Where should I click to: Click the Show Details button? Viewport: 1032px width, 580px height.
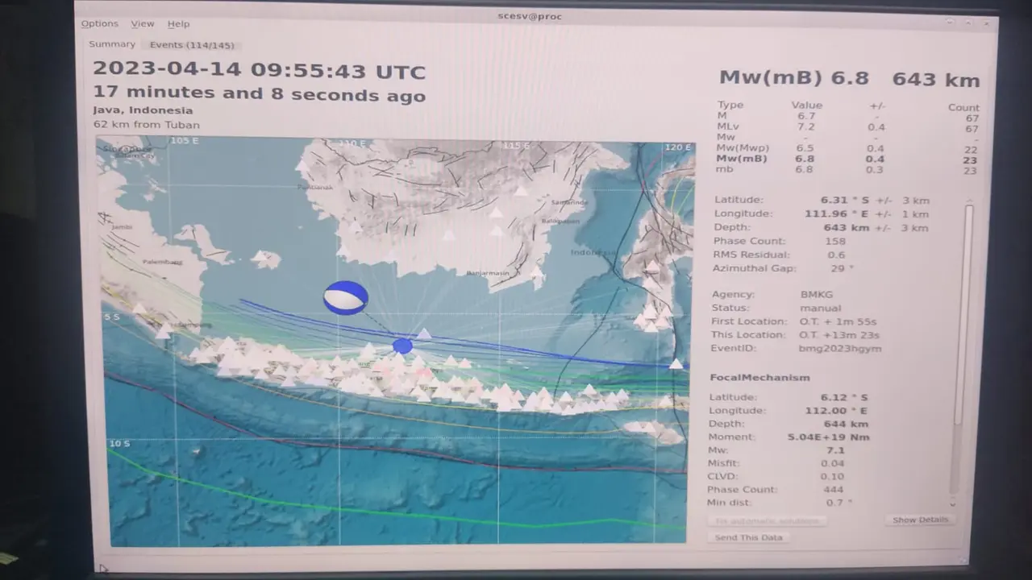[920, 520]
